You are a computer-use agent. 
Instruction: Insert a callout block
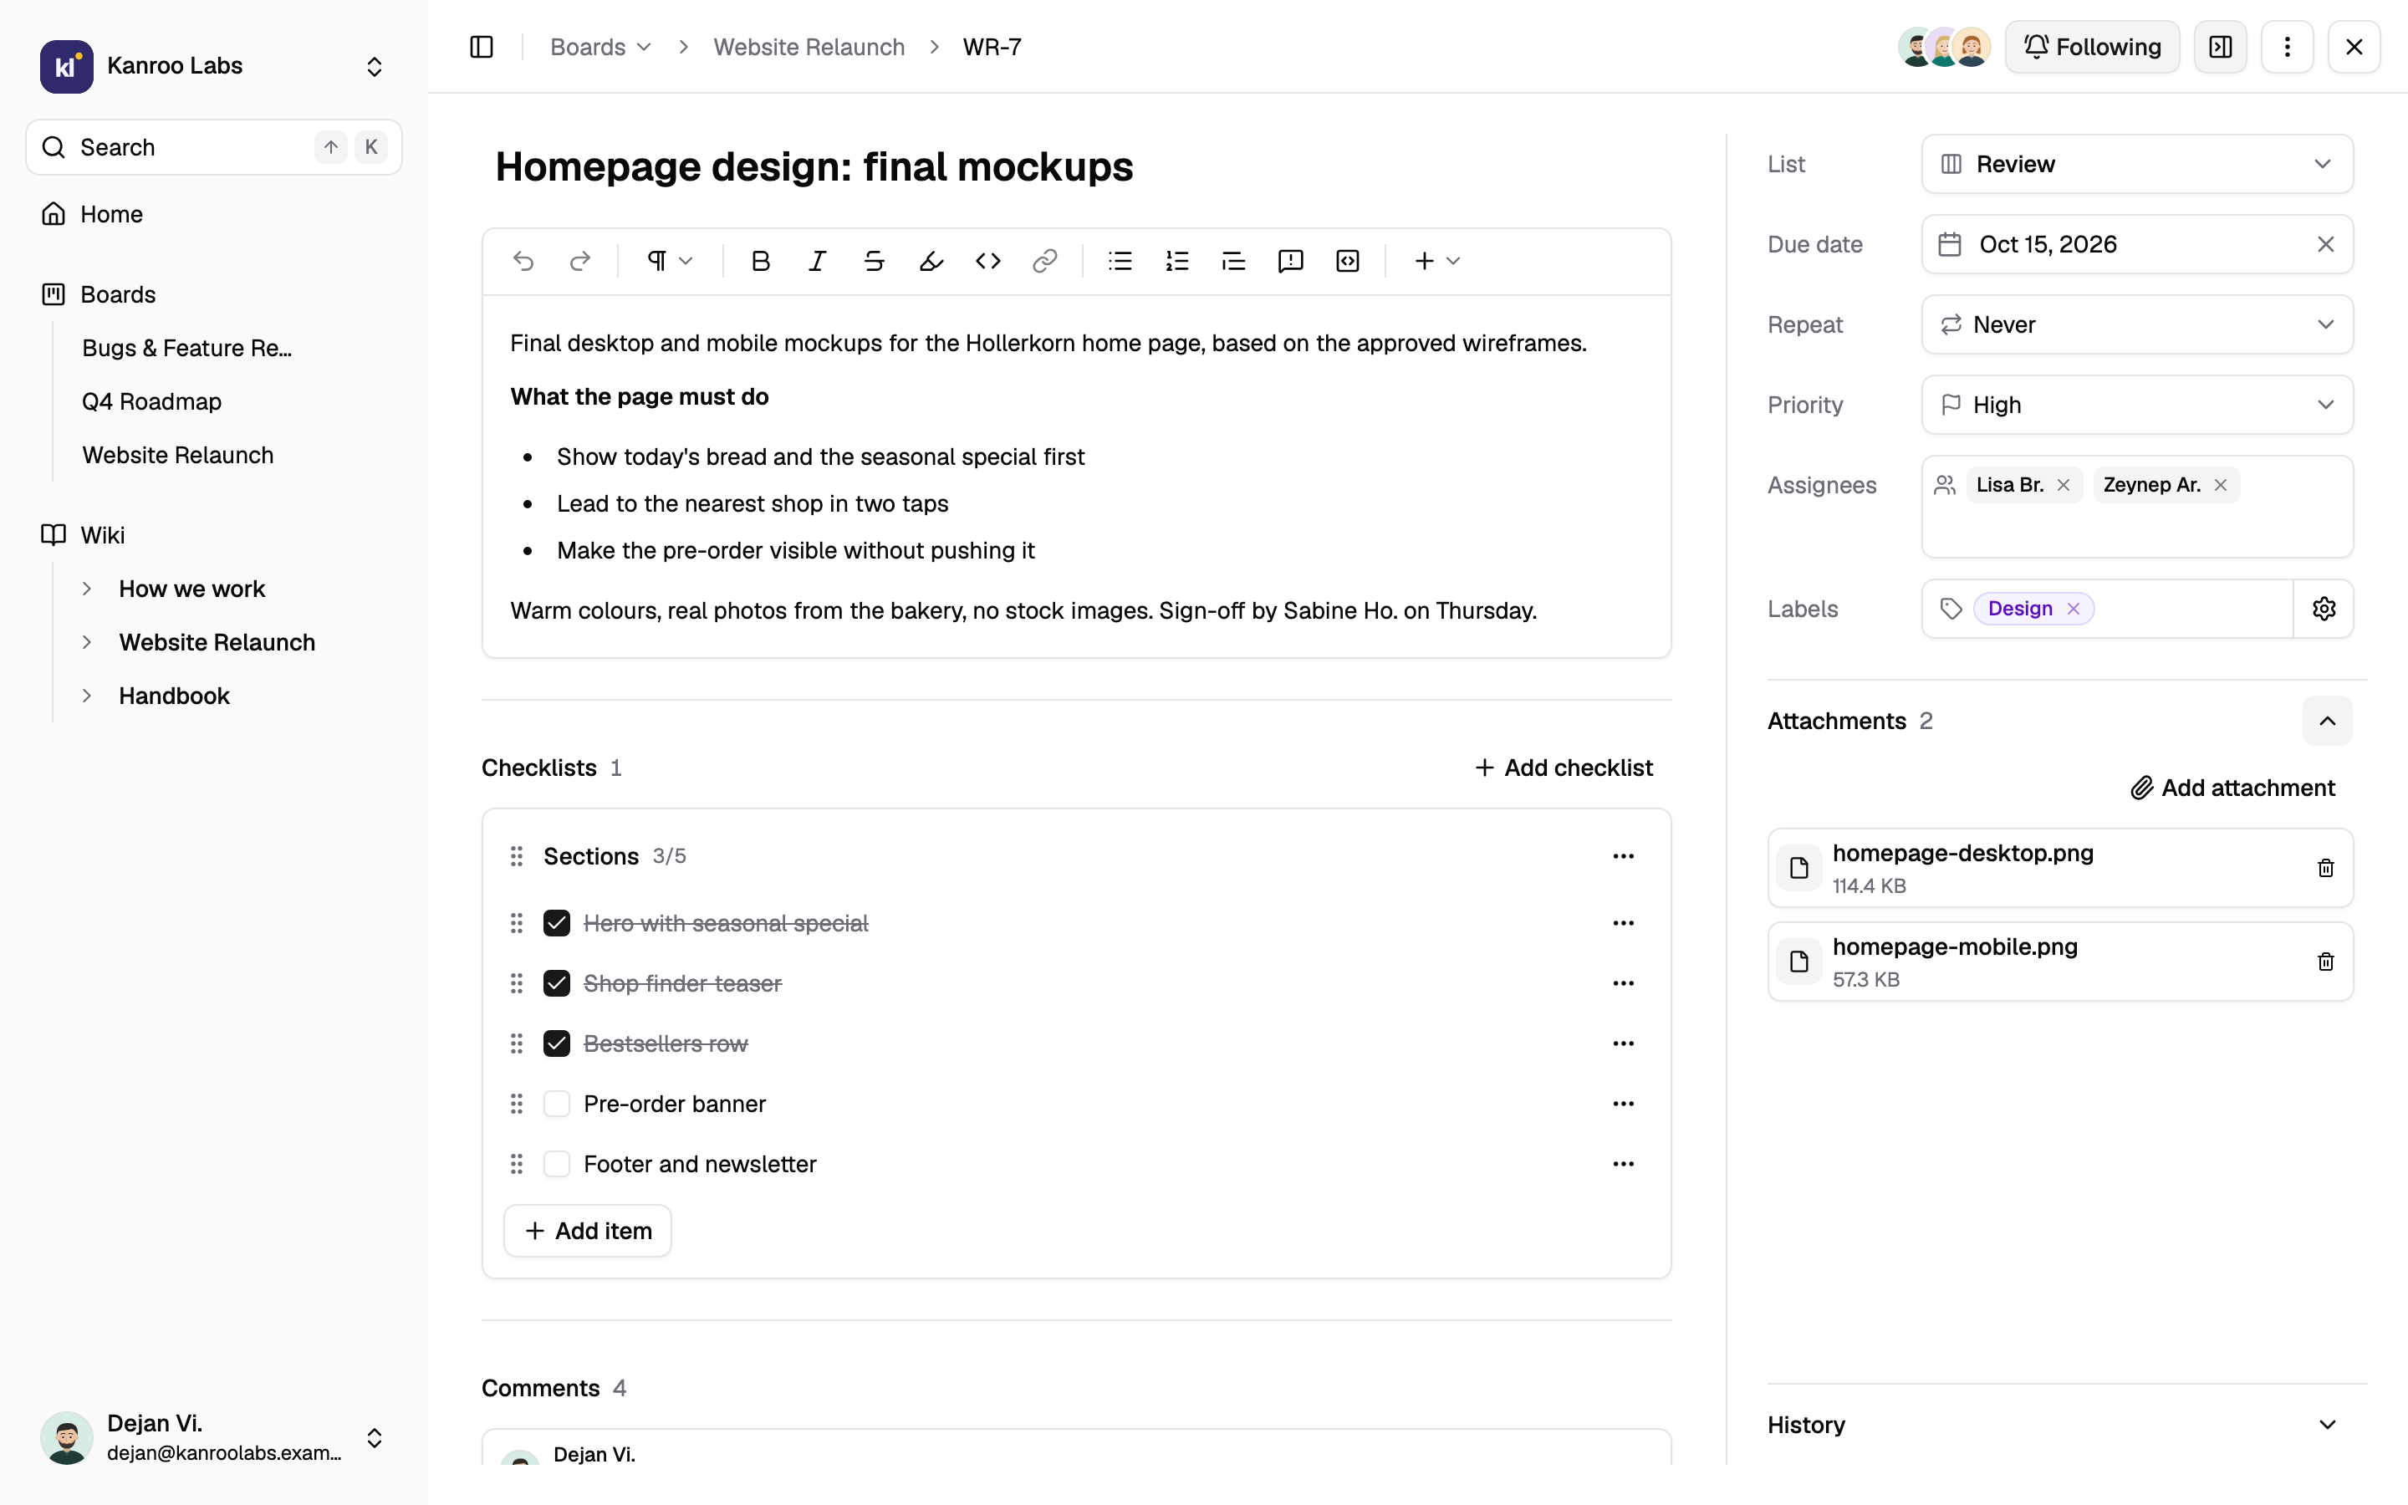pos(1291,261)
